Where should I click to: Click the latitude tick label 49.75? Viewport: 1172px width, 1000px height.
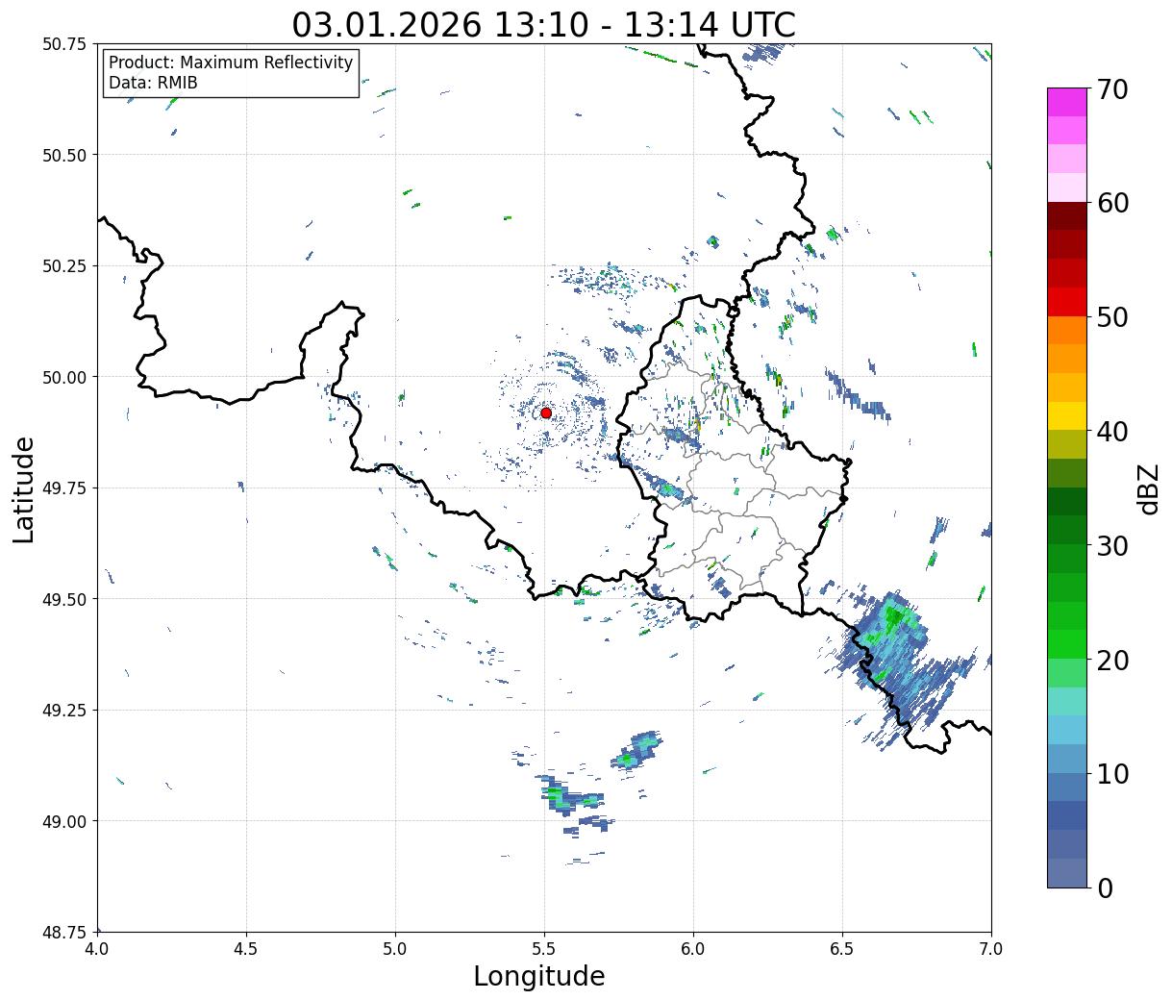(x=63, y=488)
